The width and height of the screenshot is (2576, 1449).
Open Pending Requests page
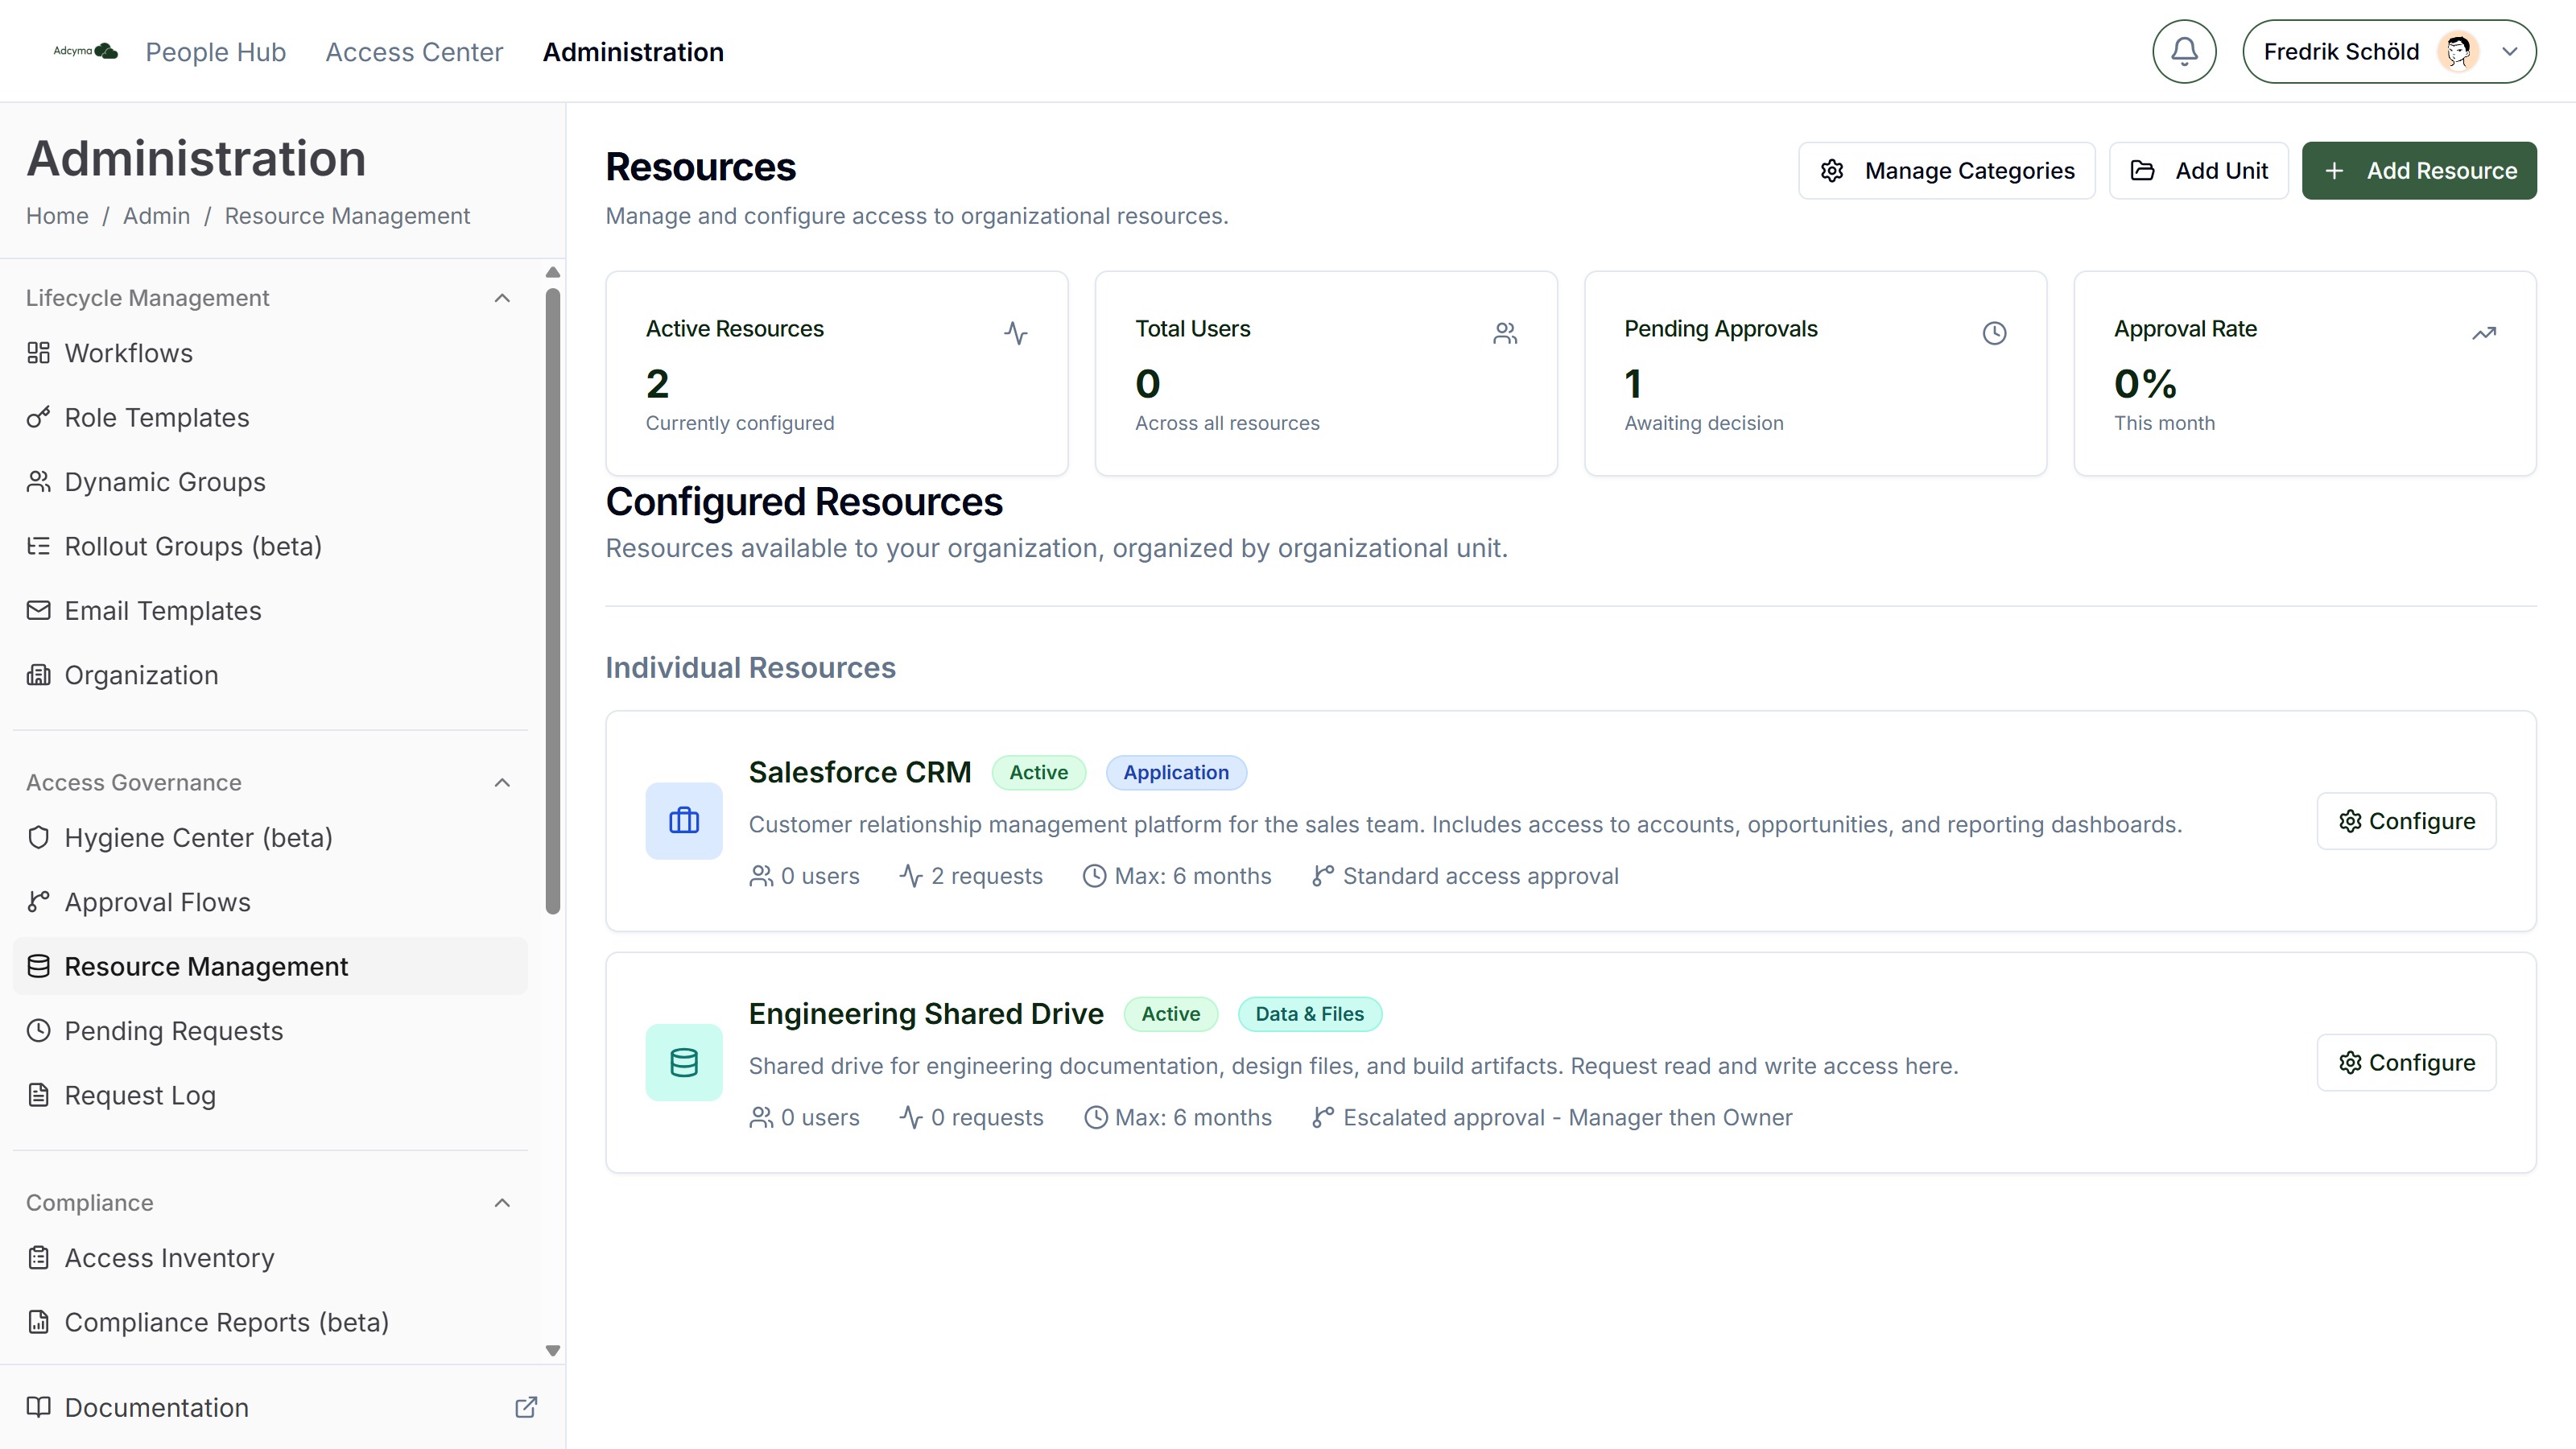point(270,1030)
